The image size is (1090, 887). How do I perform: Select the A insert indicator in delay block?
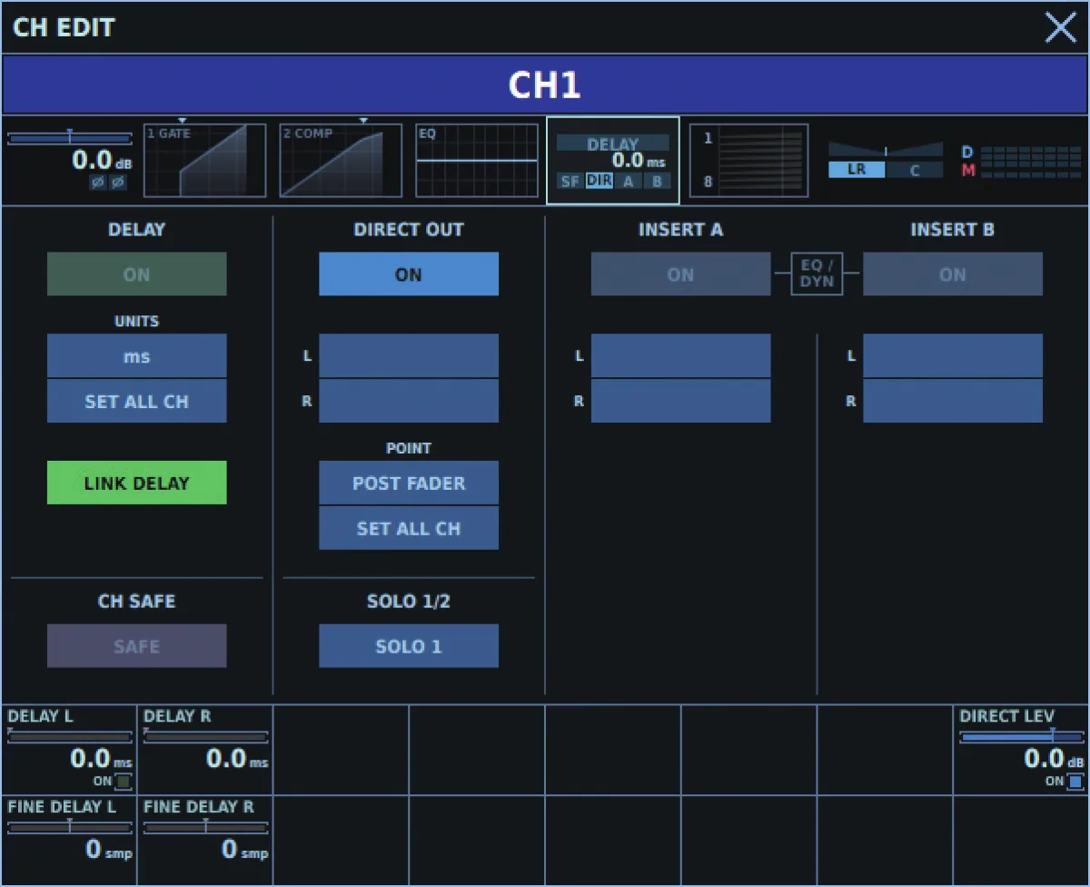tap(628, 181)
